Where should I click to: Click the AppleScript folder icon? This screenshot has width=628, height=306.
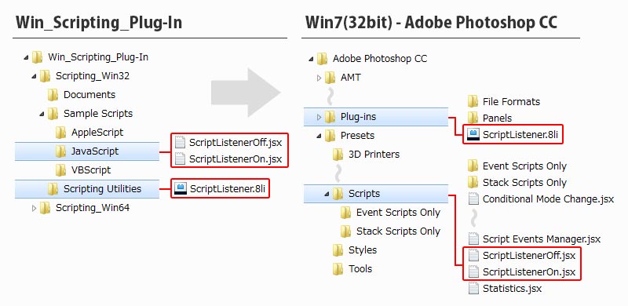click(x=60, y=132)
